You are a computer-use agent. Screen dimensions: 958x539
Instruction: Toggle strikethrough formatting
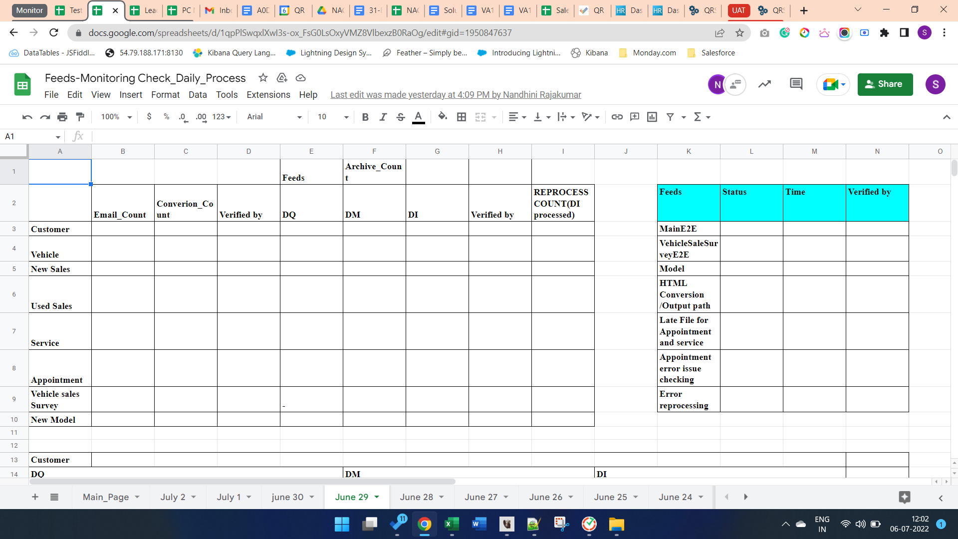(400, 117)
